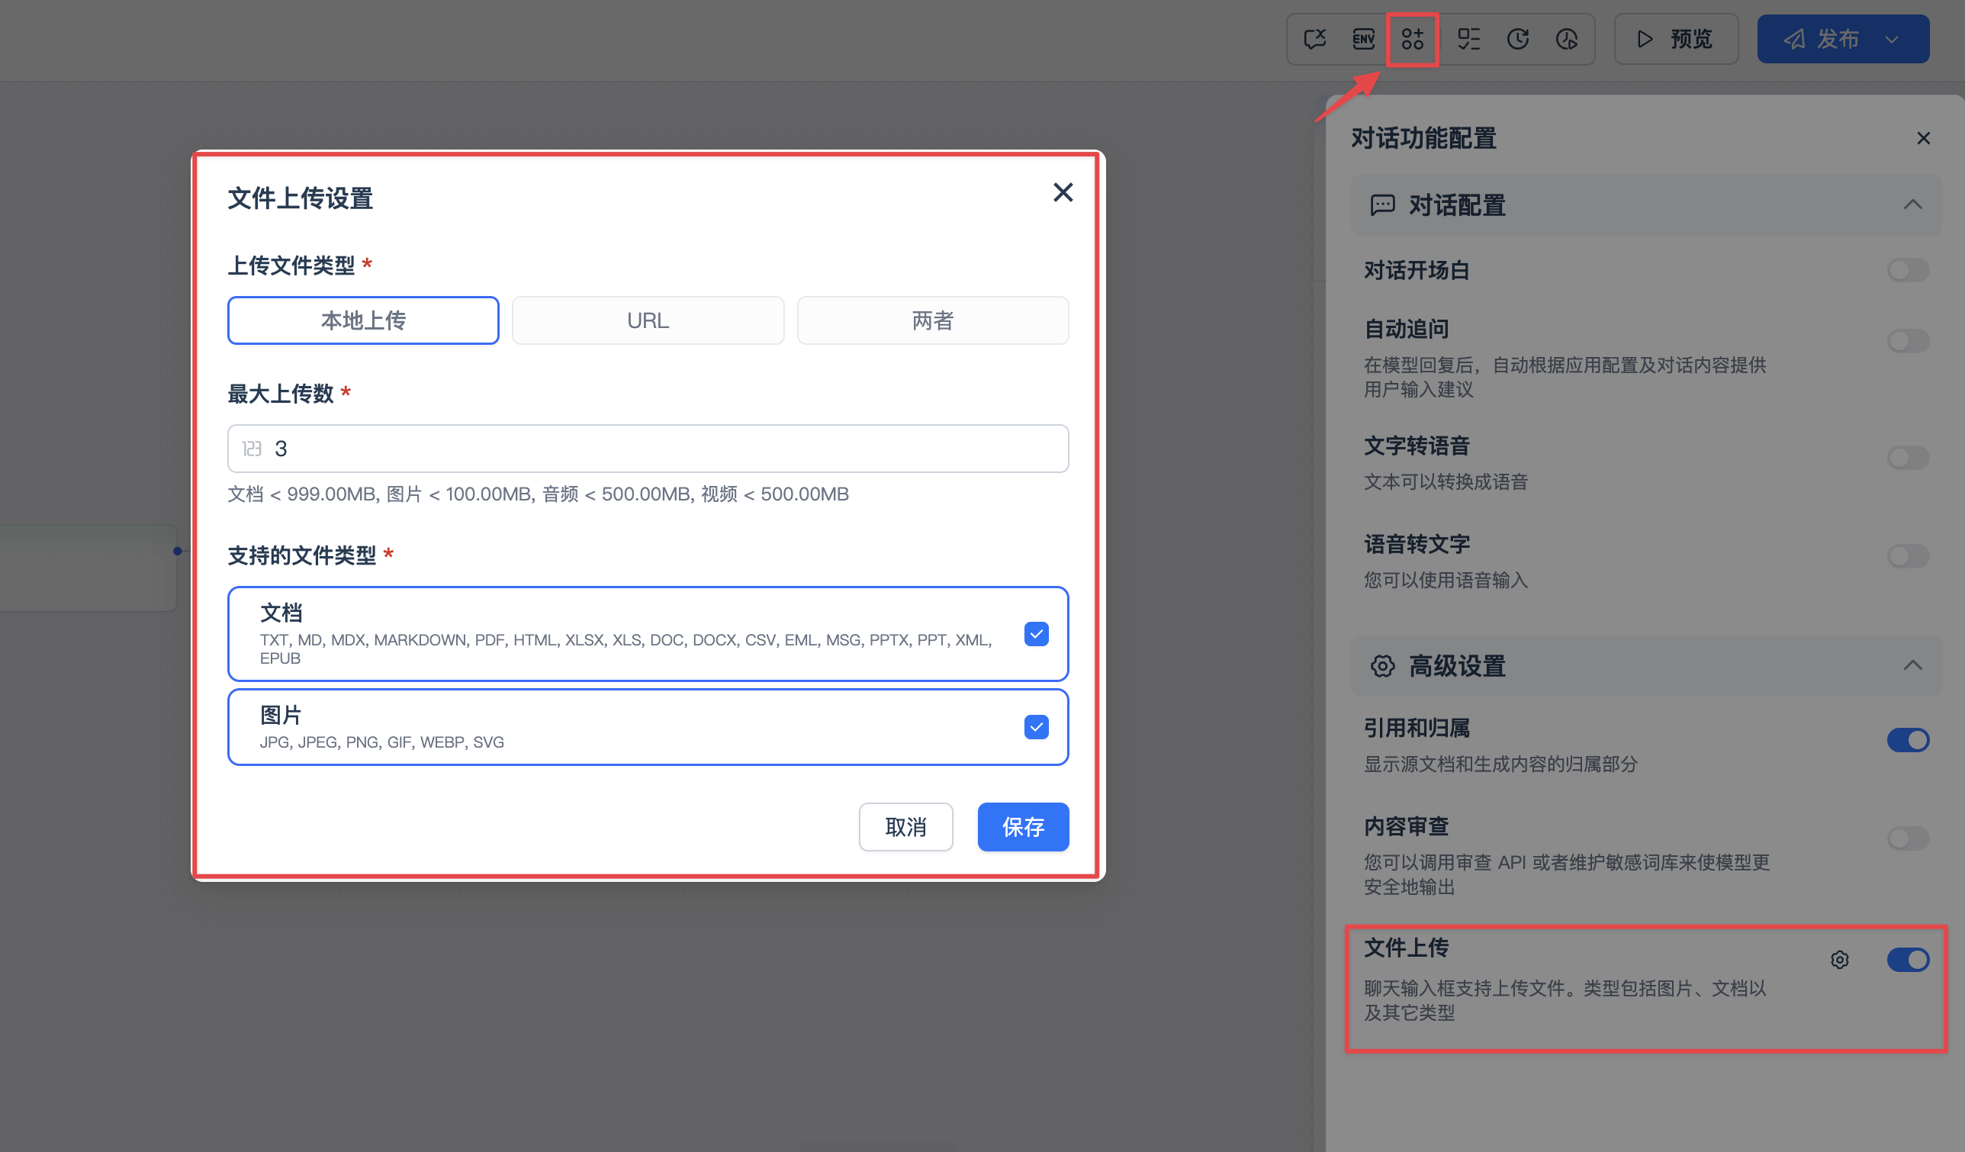1965x1152 pixels.
Task: Click the ENV environment variables icon
Action: (1363, 39)
